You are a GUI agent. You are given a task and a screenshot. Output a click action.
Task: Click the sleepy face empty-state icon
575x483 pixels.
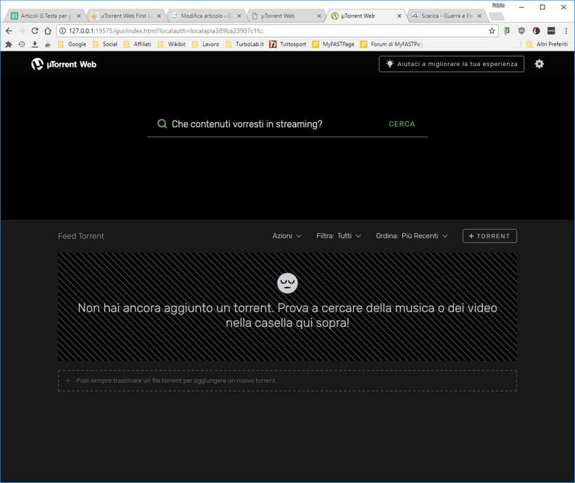click(287, 283)
